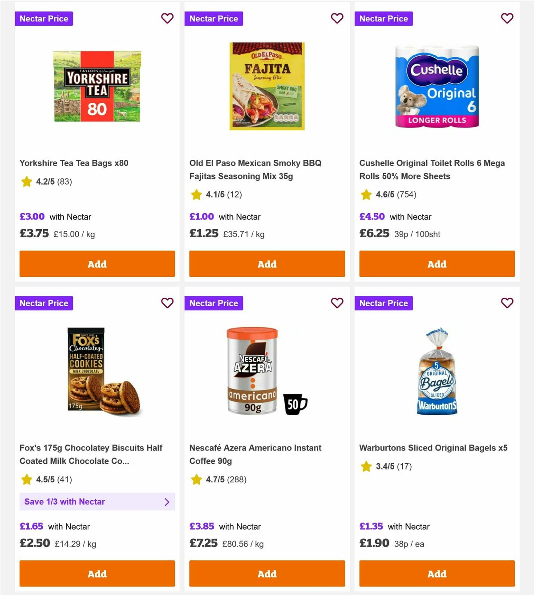Toggle favourite heart on Yorkshire Tea Bags

(167, 18)
